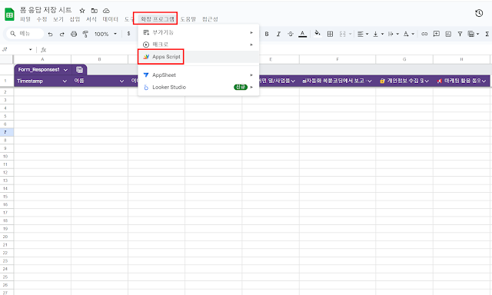Open the 이름 column header dropdown

[121, 81]
